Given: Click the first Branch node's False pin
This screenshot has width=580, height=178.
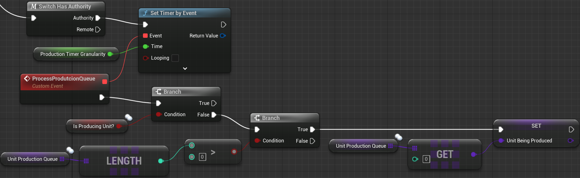Looking at the screenshot, I should click(214, 115).
